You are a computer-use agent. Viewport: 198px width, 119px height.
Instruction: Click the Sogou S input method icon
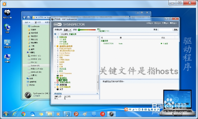[x=126, y=109]
